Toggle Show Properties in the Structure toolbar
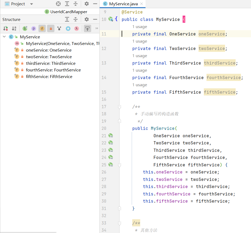The width and height of the screenshot is (251, 233). click(x=33, y=28)
